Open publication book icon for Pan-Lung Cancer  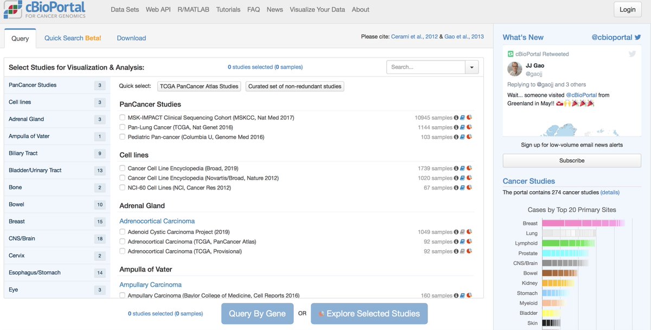463,127
